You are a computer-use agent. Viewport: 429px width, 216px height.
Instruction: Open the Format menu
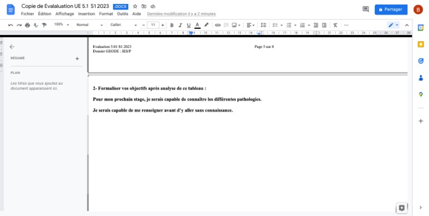tap(106, 13)
